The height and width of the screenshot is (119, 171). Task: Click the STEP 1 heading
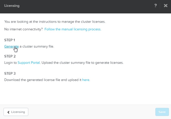click(10, 40)
